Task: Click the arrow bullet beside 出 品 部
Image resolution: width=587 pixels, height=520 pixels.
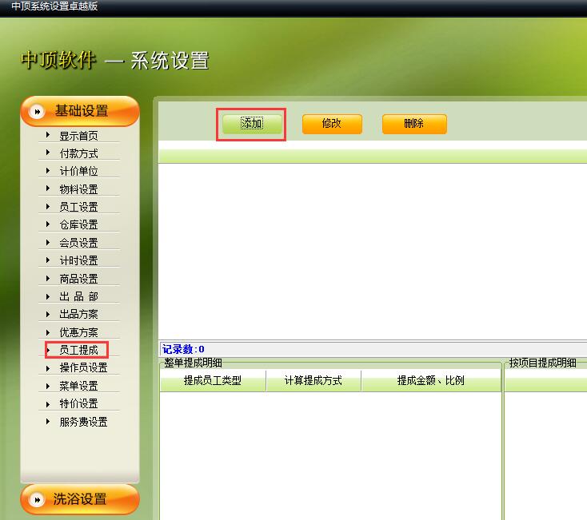Action: (48, 296)
